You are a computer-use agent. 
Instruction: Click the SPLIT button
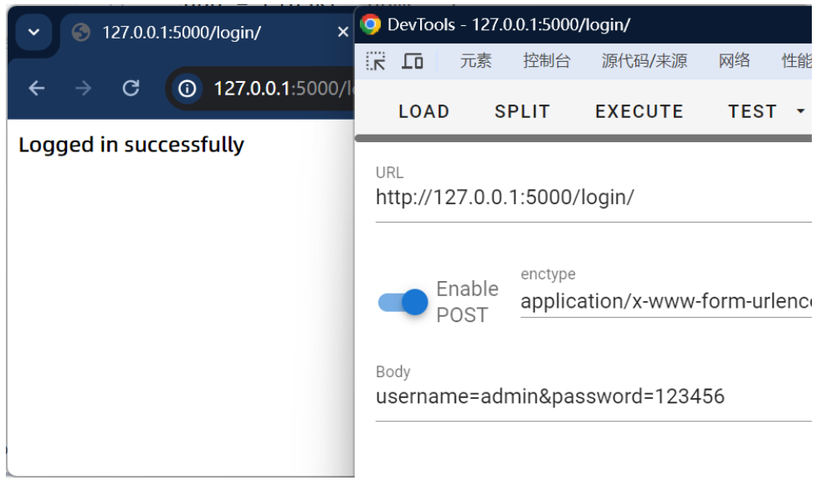522,111
